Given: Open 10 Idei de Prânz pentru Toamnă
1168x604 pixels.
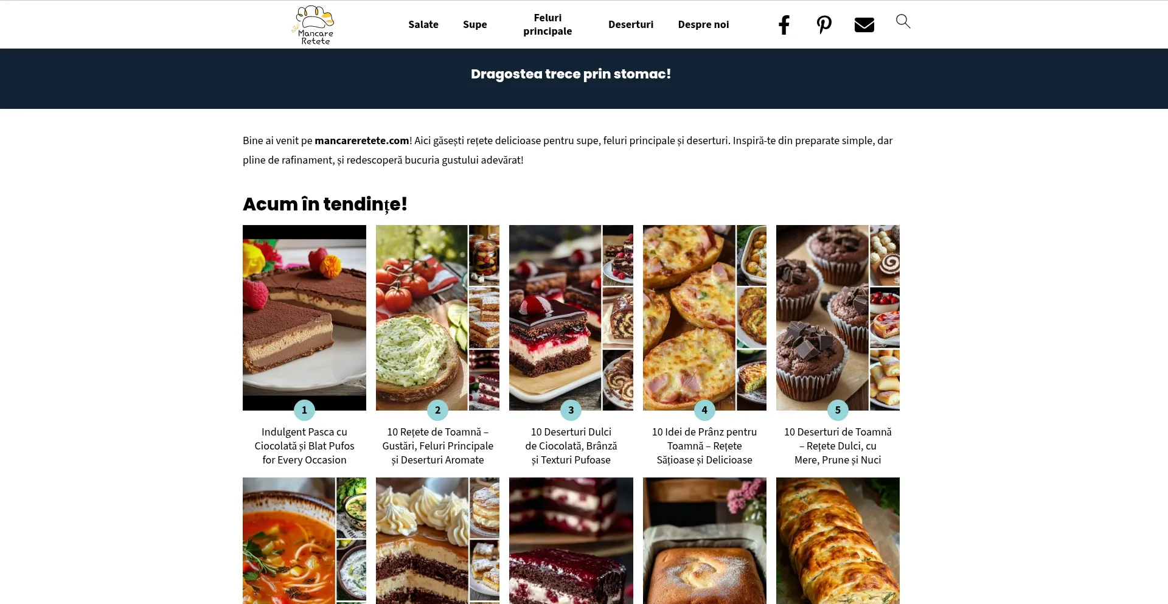Looking at the screenshot, I should [x=704, y=446].
